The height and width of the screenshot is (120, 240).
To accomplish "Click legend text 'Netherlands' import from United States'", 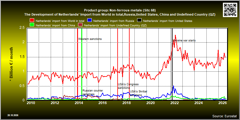I will coord(168,21).
